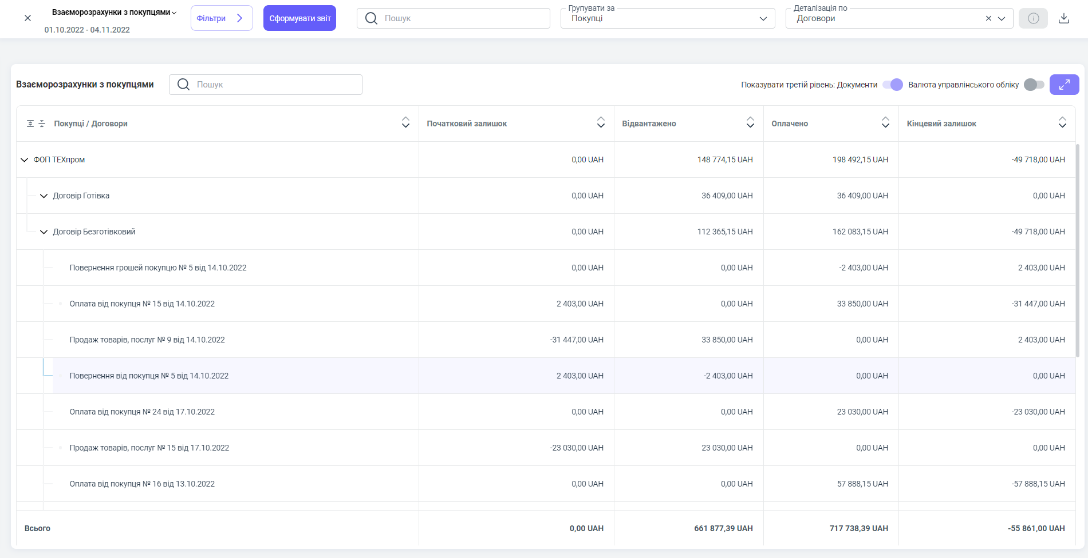Image resolution: width=1088 pixels, height=558 pixels.
Task: Close the report with X icon
Action: point(27,18)
